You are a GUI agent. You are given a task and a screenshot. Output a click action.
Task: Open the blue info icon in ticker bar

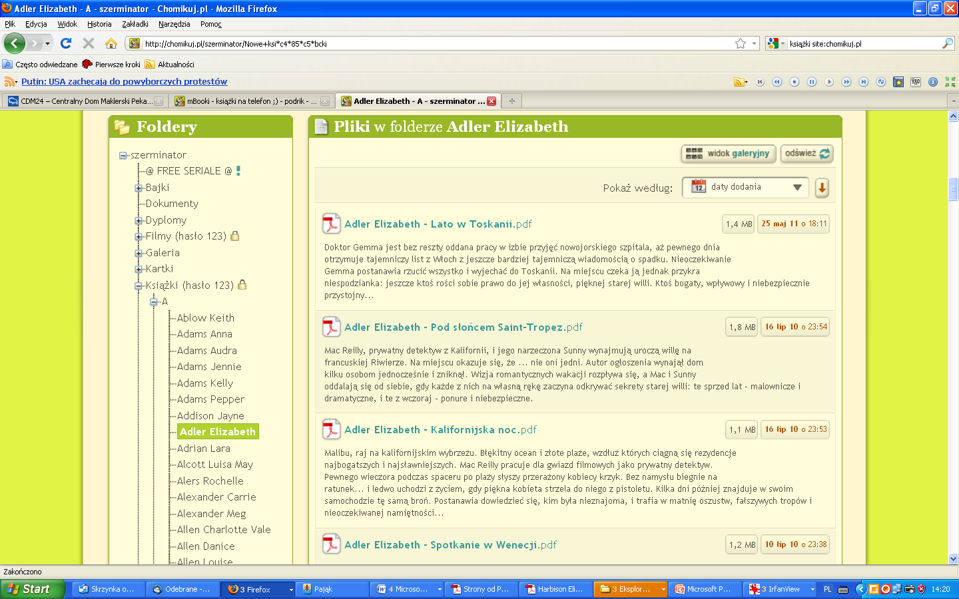point(933,82)
